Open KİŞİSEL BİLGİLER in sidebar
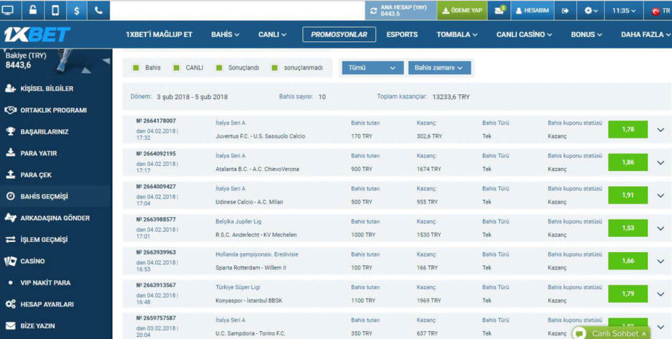The width and height of the screenshot is (672, 339). point(47,89)
